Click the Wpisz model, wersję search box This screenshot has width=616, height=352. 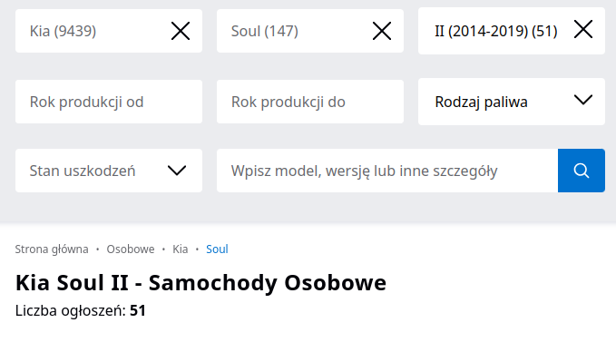387,171
